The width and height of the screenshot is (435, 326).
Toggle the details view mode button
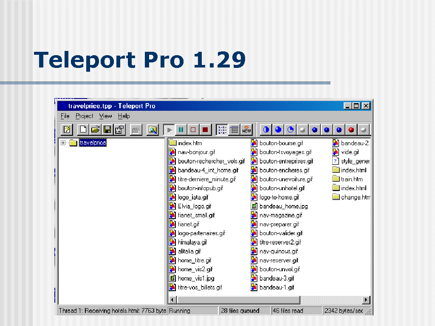pos(234,129)
